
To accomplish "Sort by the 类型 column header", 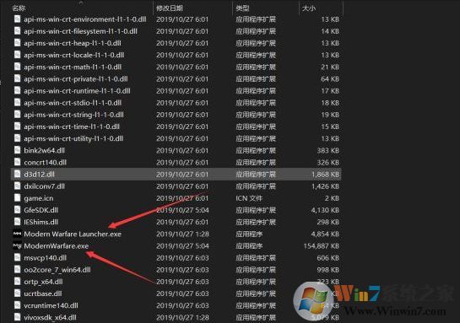I will [x=242, y=8].
